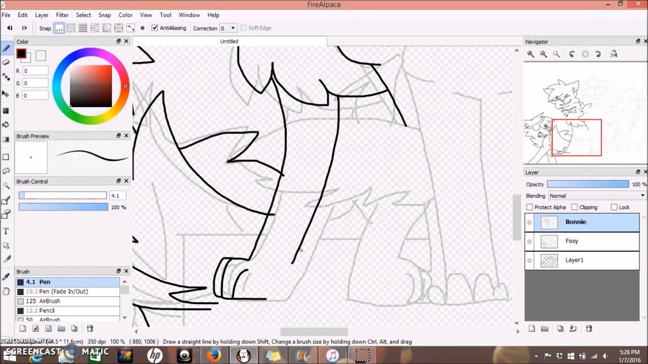Select the Pen (Fade In/Out) brush
Screen dimensions: 648x364
coord(68,292)
